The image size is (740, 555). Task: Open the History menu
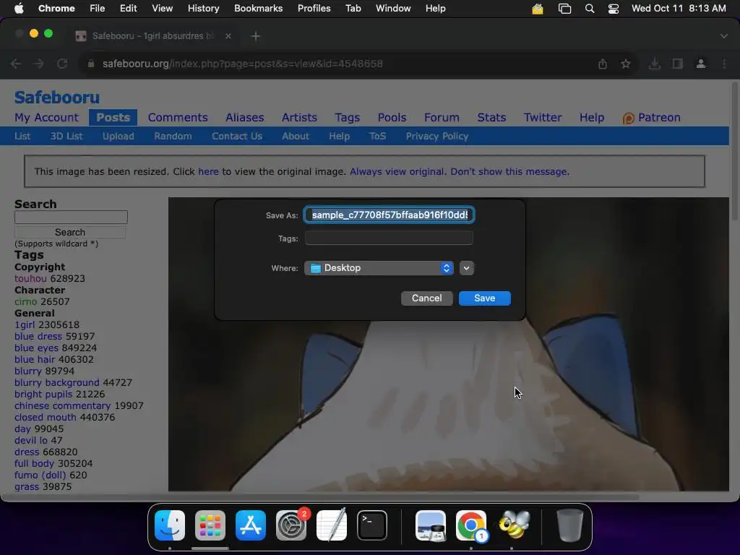pos(203,9)
